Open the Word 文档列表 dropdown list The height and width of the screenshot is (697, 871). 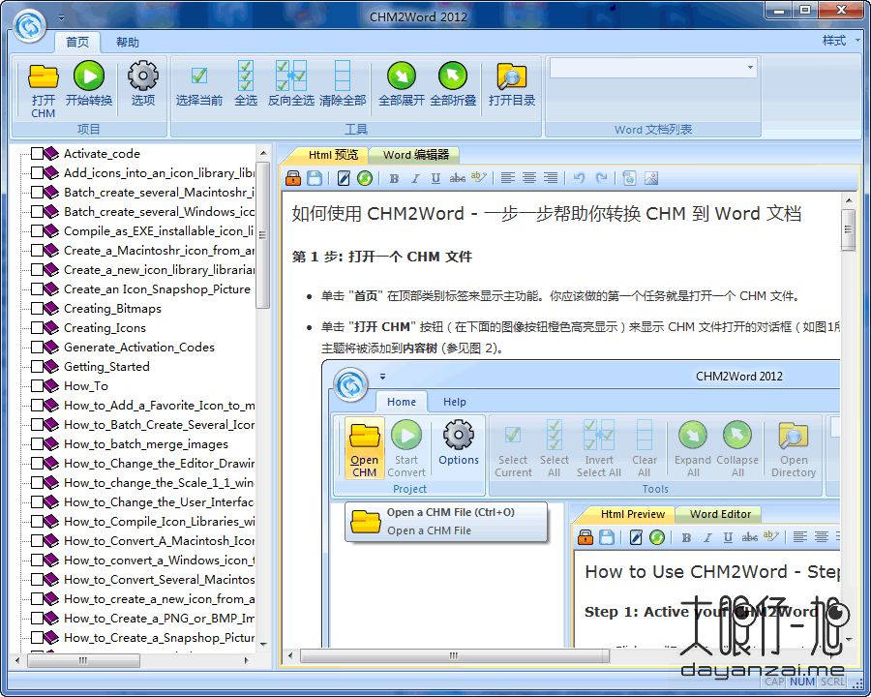(750, 68)
